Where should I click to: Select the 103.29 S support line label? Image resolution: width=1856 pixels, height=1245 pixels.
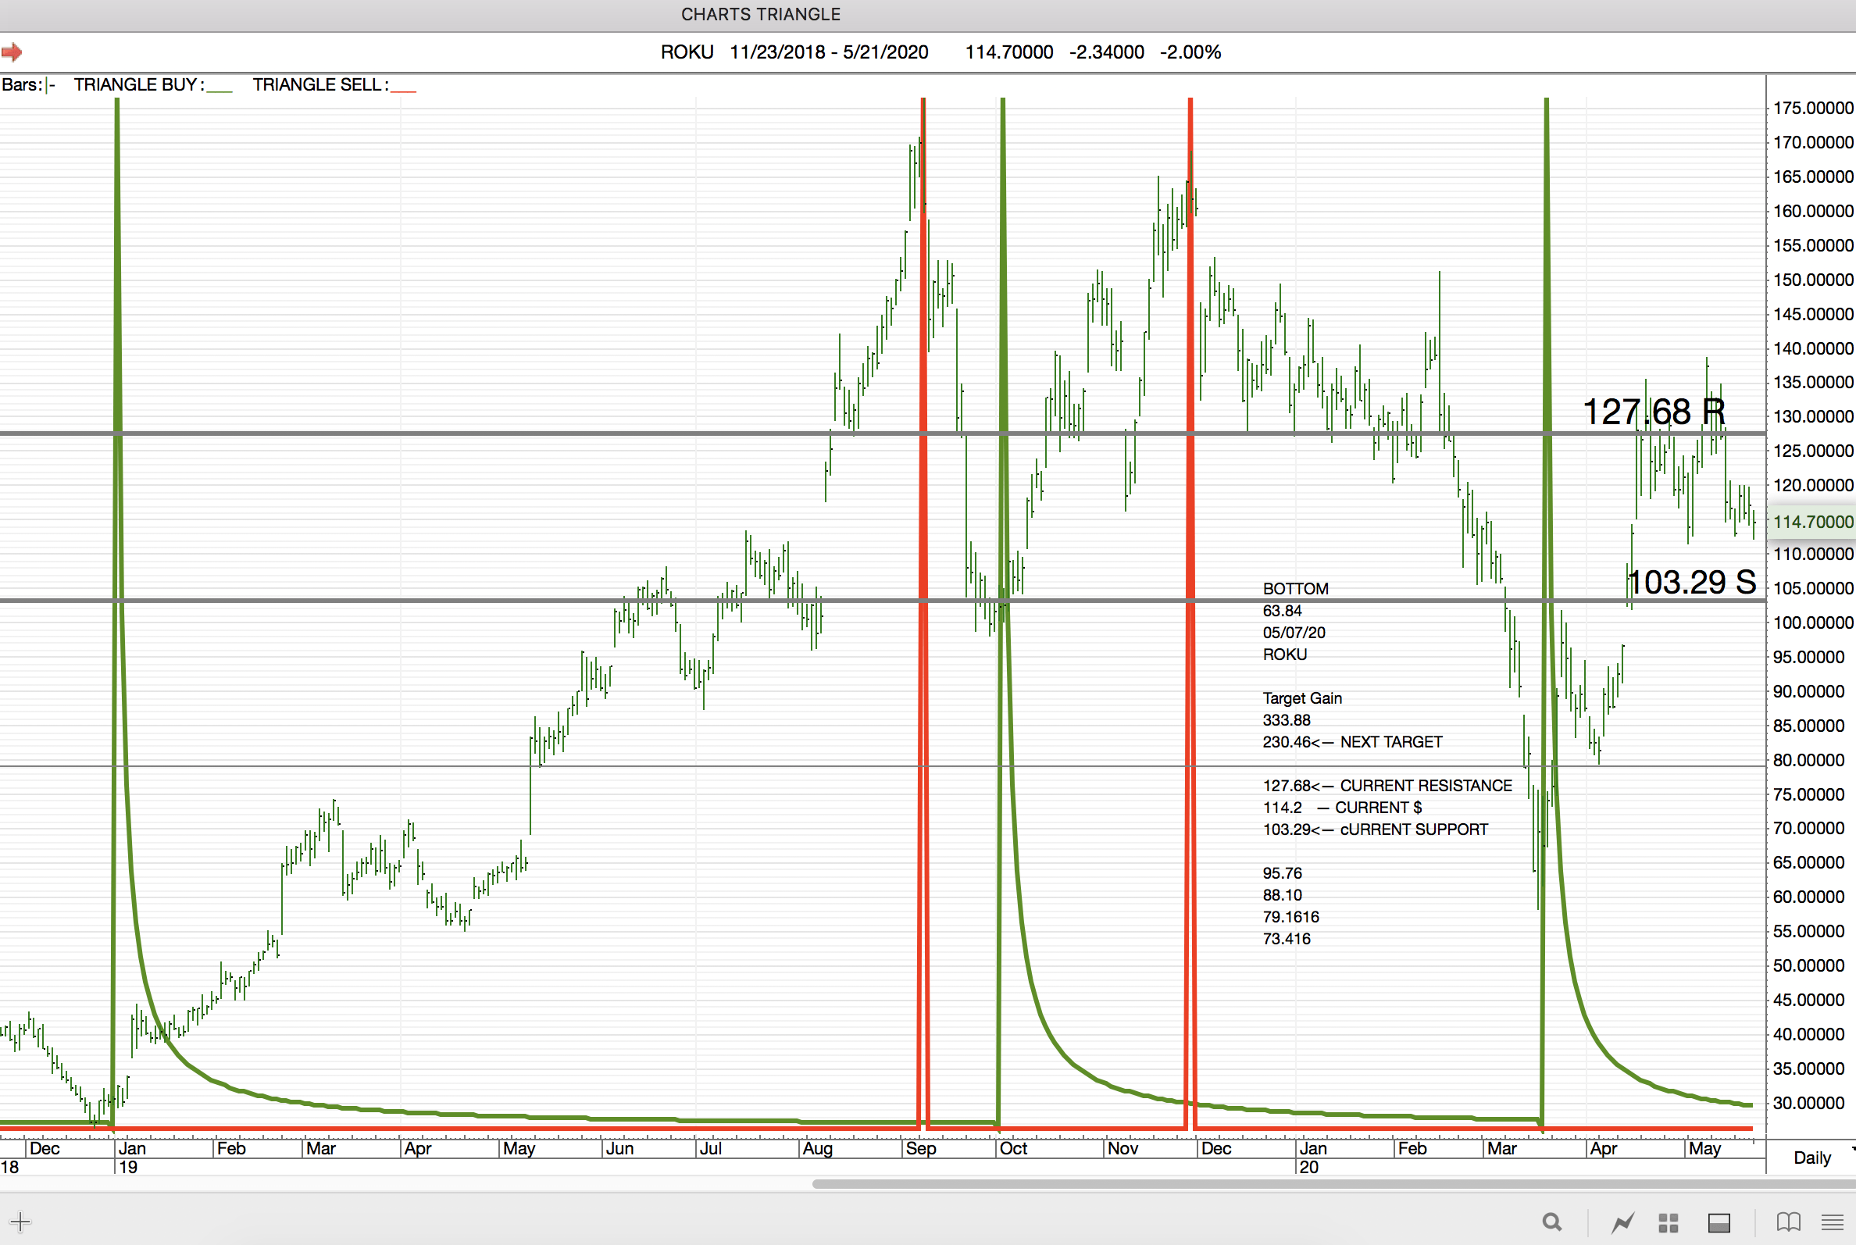click(1693, 582)
